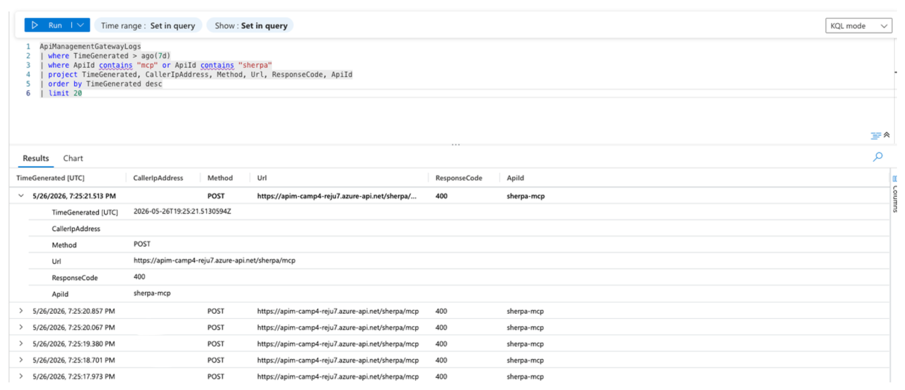Open the results search magnifier icon
This screenshot has width=905, height=390.
(x=877, y=157)
